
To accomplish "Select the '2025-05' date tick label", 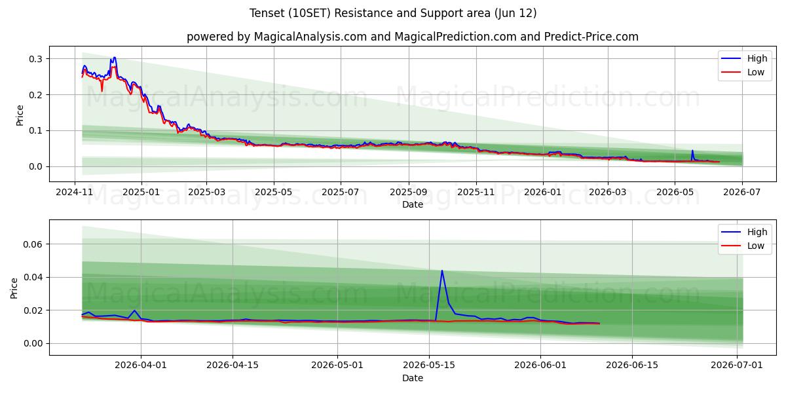I will (274, 192).
